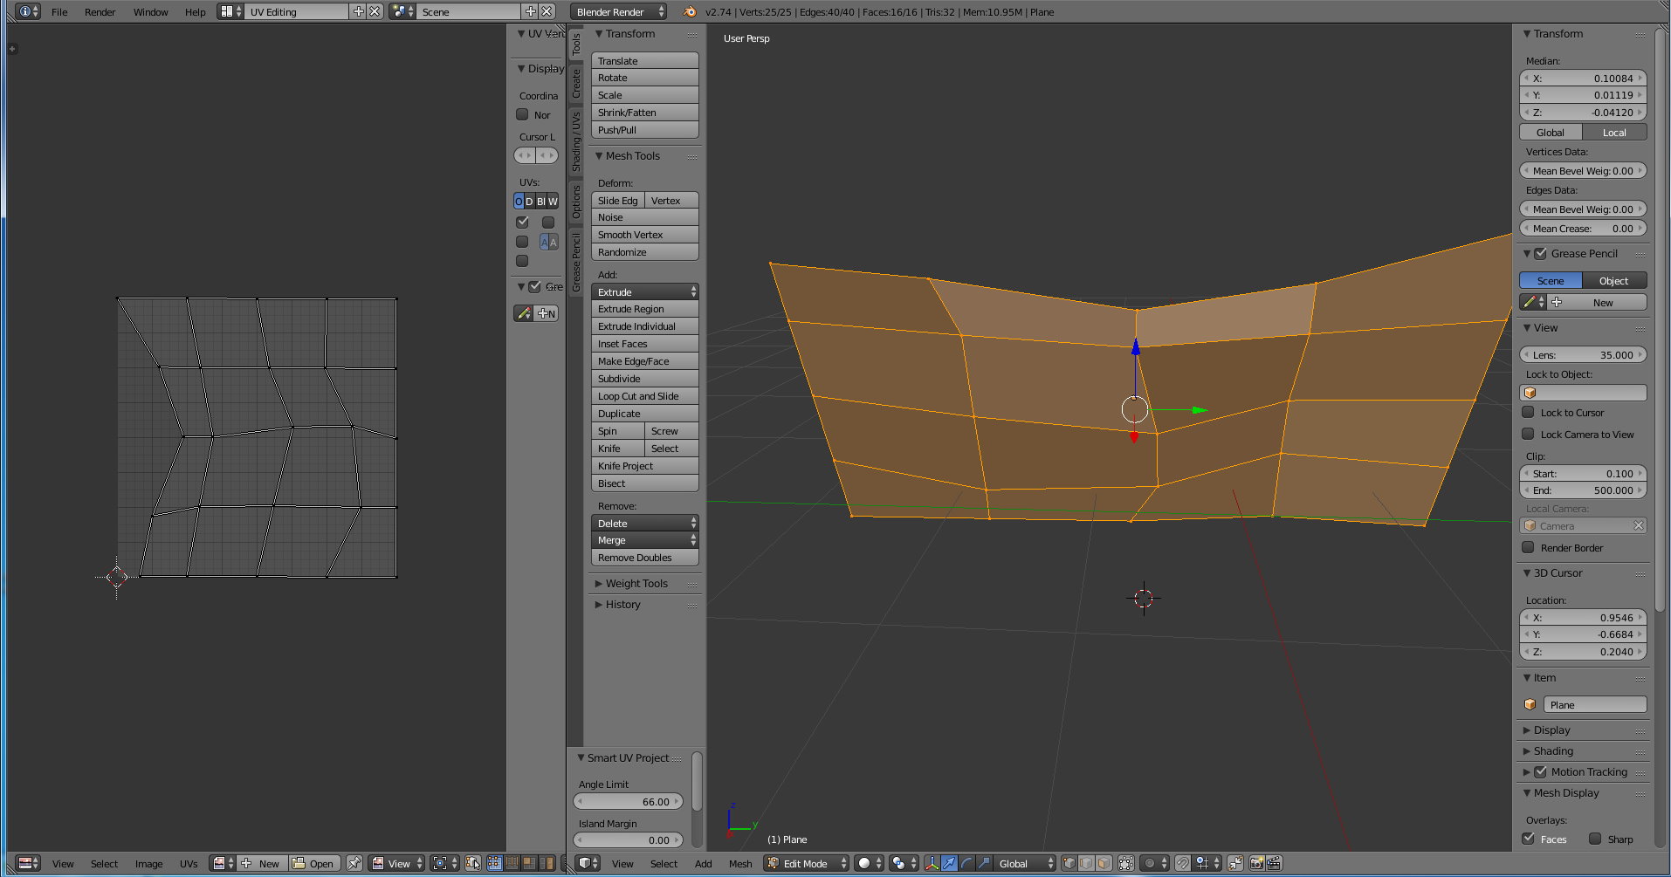Click Knife Project button
This screenshot has width=1671, height=877.
click(x=645, y=466)
